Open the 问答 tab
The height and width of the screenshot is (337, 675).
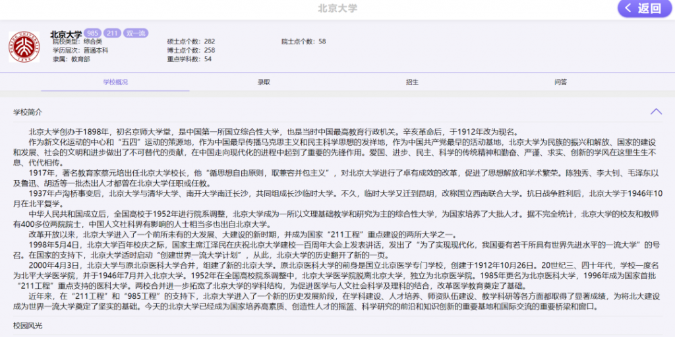click(560, 82)
